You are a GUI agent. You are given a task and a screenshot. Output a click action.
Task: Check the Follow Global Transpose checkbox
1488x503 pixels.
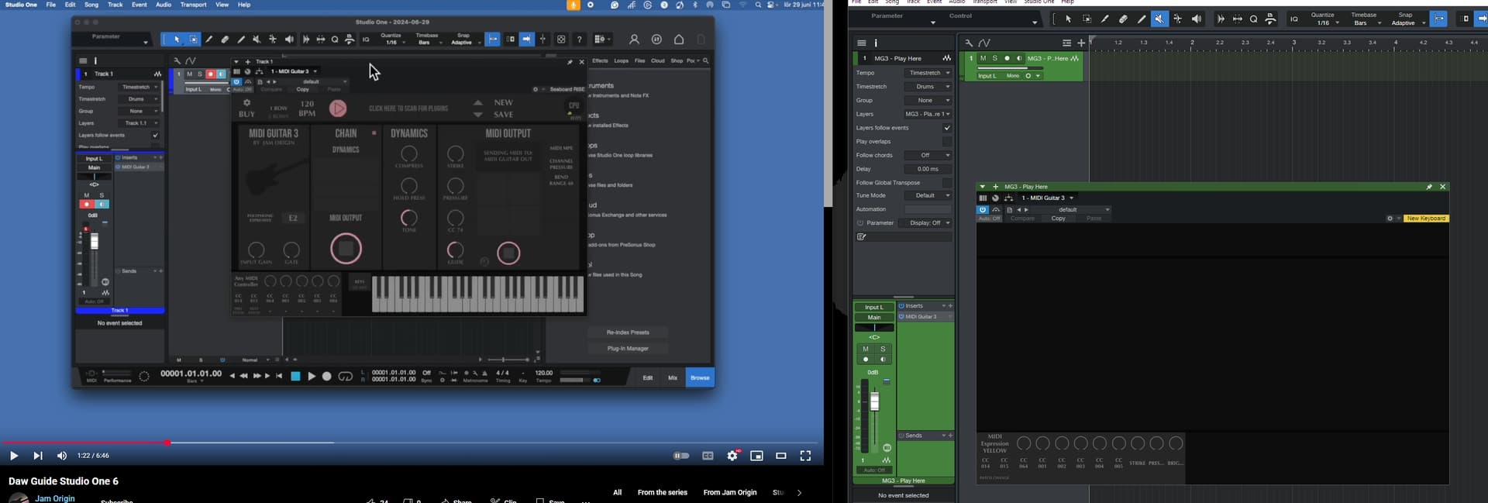click(x=946, y=183)
